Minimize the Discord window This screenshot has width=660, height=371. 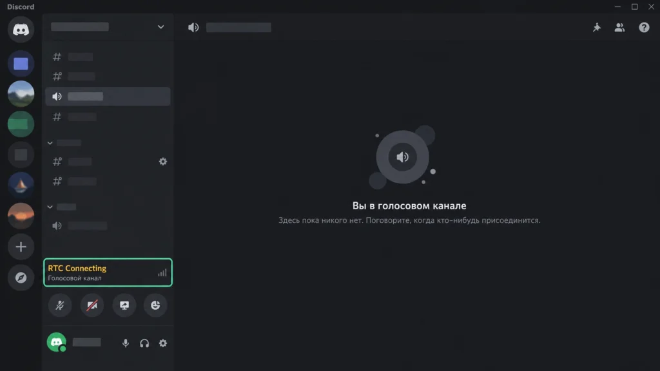click(617, 6)
